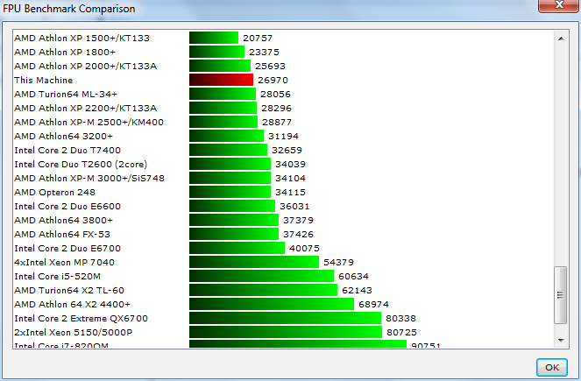Click the score value 62143

click(x=358, y=291)
